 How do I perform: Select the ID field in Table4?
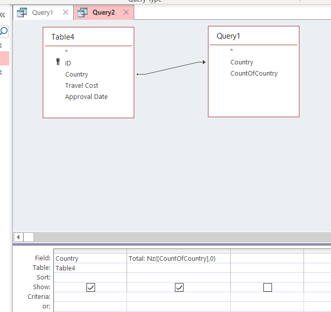click(x=68, y=63)
